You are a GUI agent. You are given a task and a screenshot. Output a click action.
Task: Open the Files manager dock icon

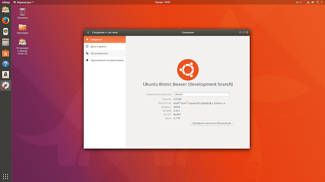pyautogui.click(x=6, y=42)
